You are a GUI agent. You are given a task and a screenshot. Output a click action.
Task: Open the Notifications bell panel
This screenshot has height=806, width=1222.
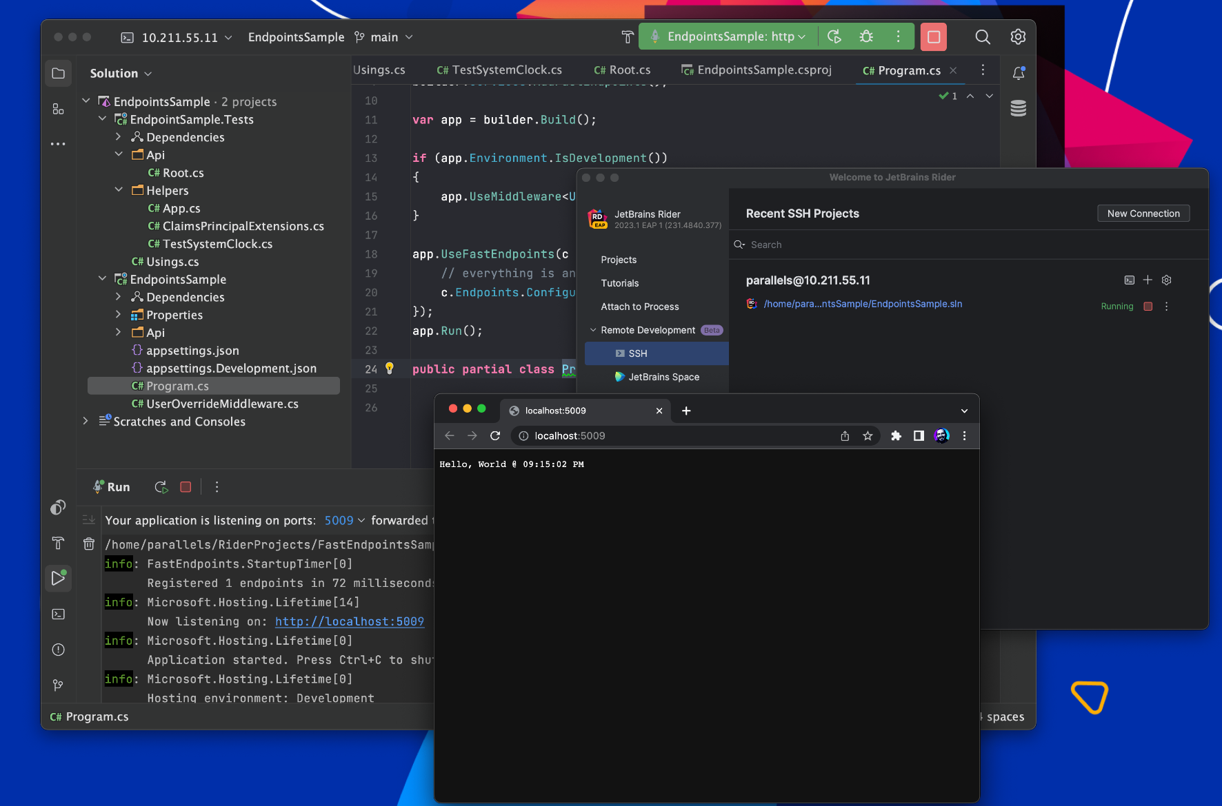pos(1019,73)
